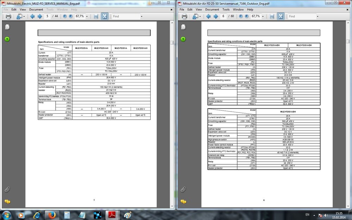Open Find options dropdown in left window
This screenshot has width=352, height=220.
(142, 17)
